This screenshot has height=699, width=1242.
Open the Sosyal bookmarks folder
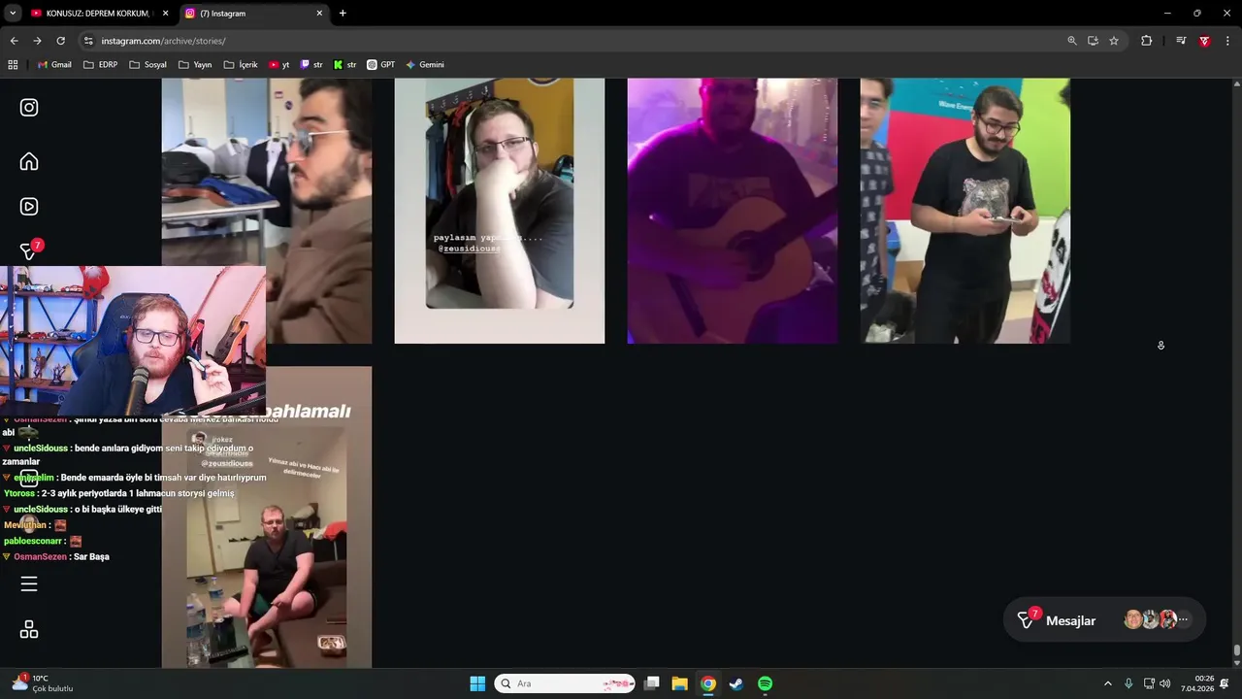(x=147, y=65)
